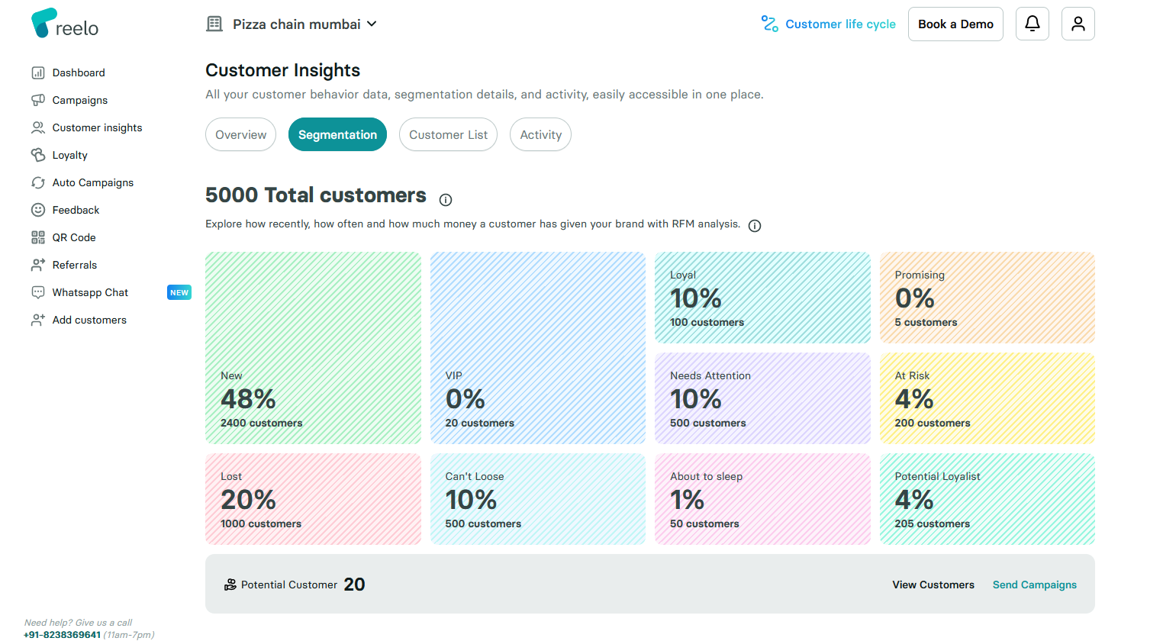Screen dimensions: 1163x641
Task: Click info icon beside Total customers
Action: tap(446, 200)
